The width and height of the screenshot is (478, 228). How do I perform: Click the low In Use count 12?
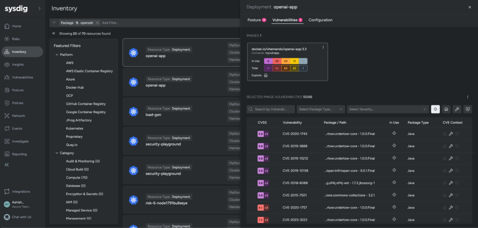(295, 61)
